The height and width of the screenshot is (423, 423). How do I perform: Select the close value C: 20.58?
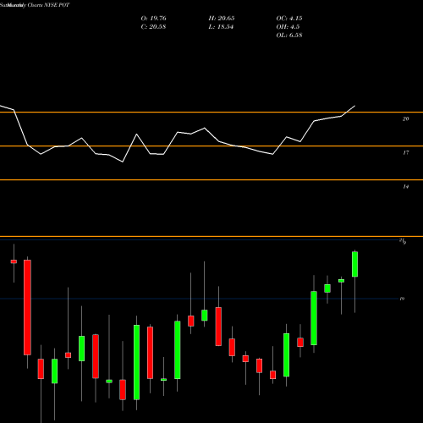(x=153, y=27)
